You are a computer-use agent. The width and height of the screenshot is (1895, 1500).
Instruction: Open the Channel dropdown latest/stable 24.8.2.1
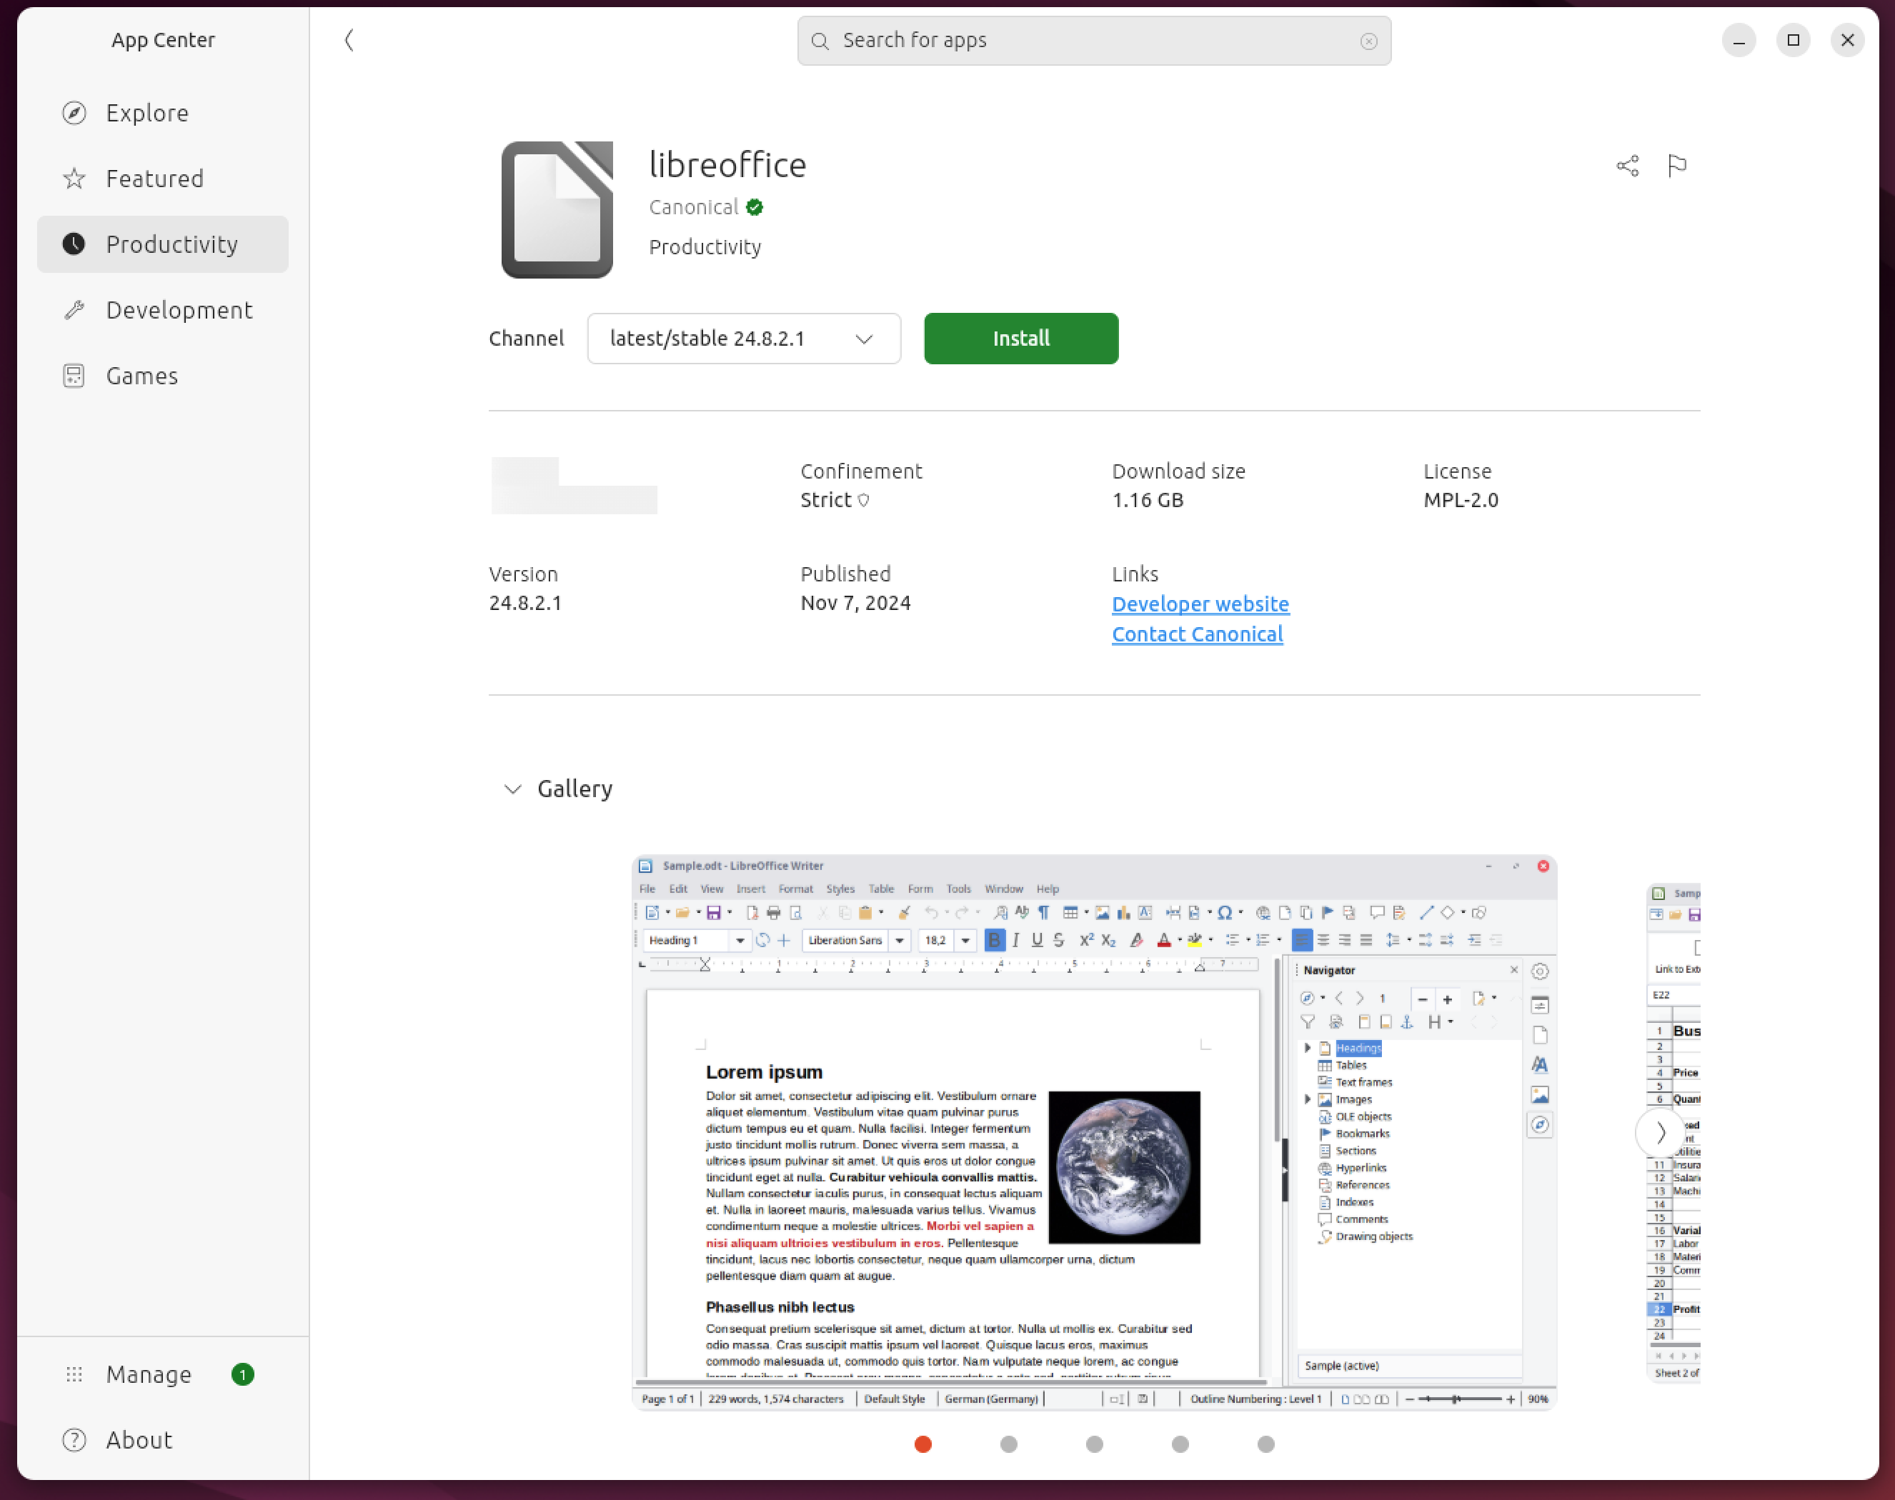click(x=743, y=339)
